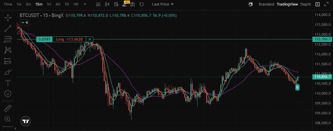Select the 1H timeframe
This screenshot has height=131, width=333.
[49, 4]
